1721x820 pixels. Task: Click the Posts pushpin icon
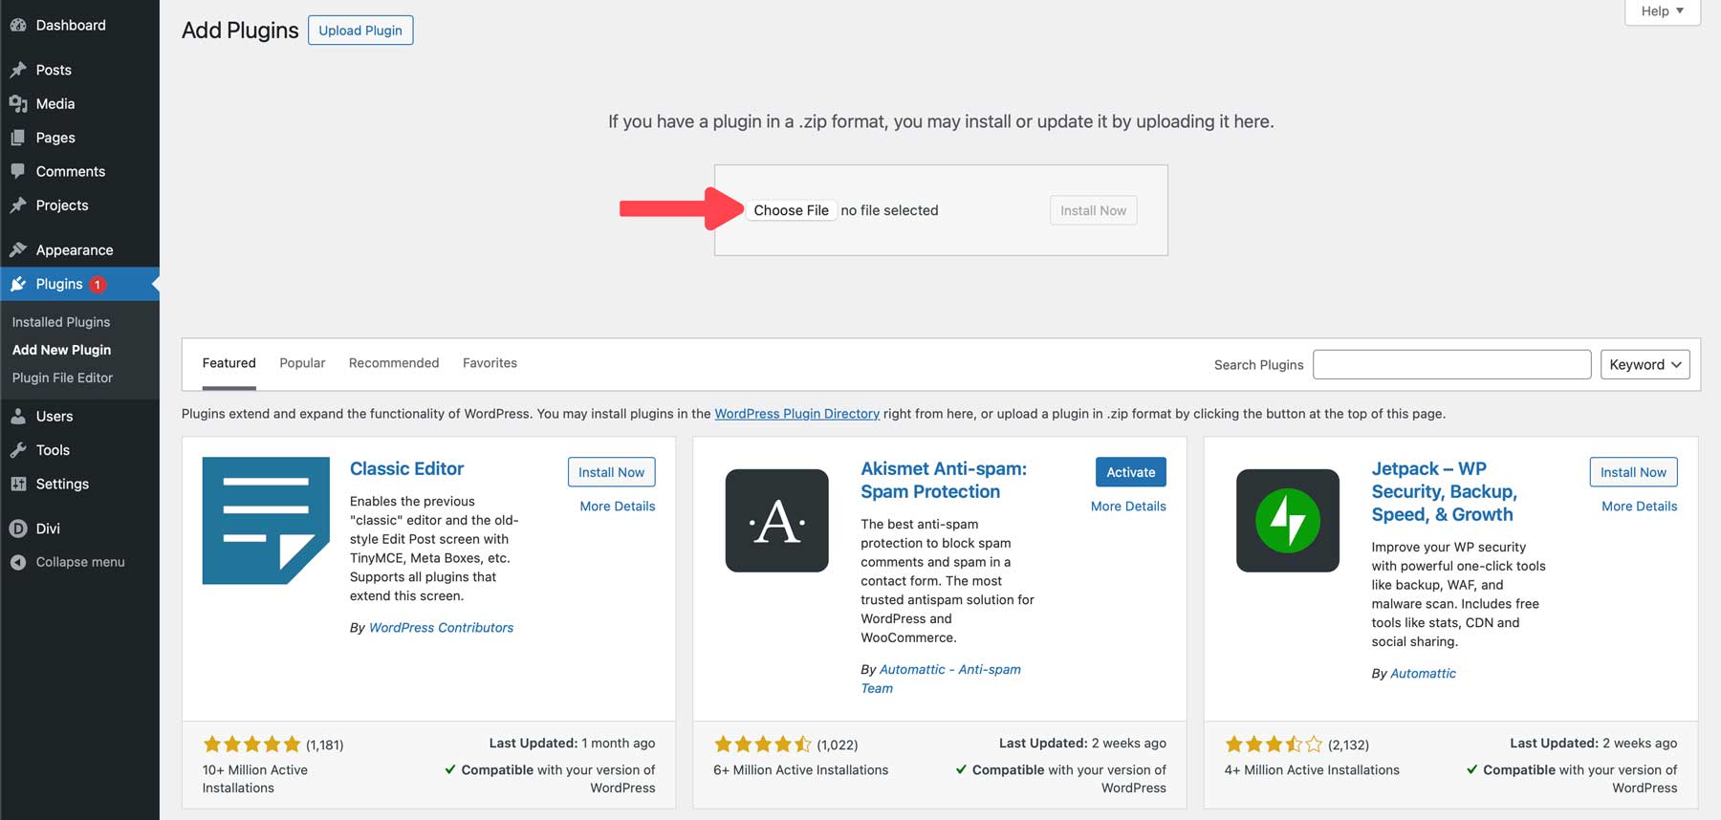18,70
